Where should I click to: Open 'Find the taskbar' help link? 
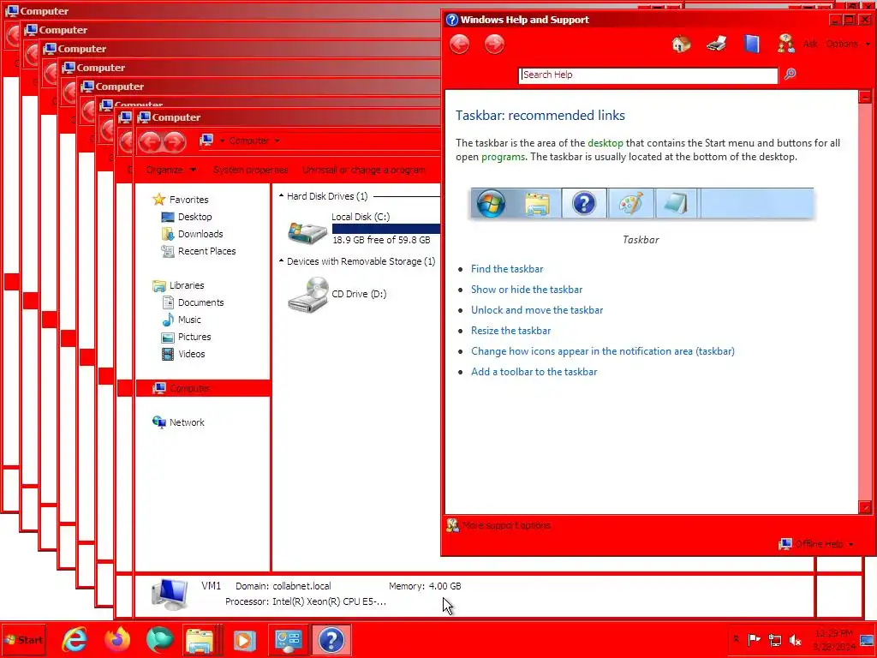click(507, 269)
